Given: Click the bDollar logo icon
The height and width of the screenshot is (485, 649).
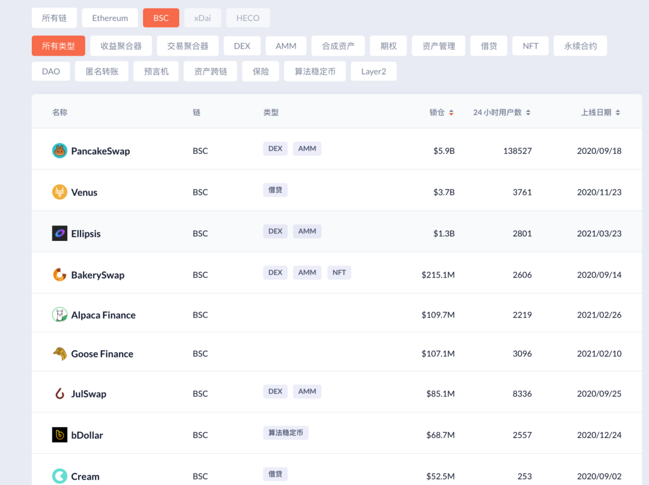Looking at the screenshot, I should click(59, 435).
